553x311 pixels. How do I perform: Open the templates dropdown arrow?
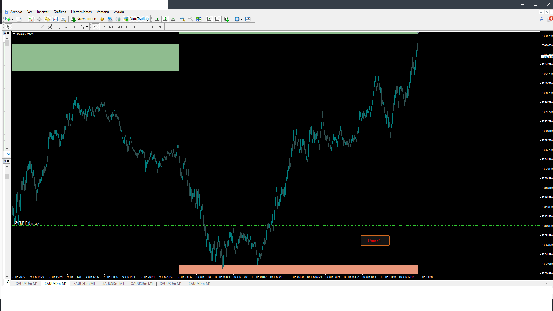252,19
